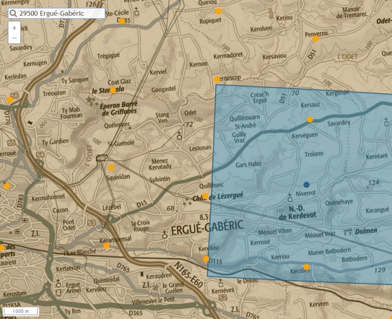Open the marker at Château de Lézergué
The height and width of the screenshot is (319, 392).
click(x=205, y=197)
